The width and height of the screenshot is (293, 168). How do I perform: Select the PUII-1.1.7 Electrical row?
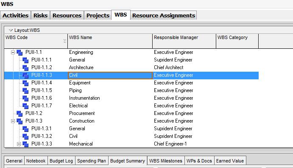coord(131,106)
